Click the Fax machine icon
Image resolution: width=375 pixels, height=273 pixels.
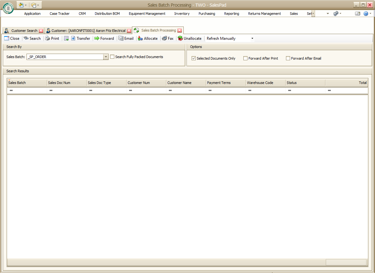(164, 39)
